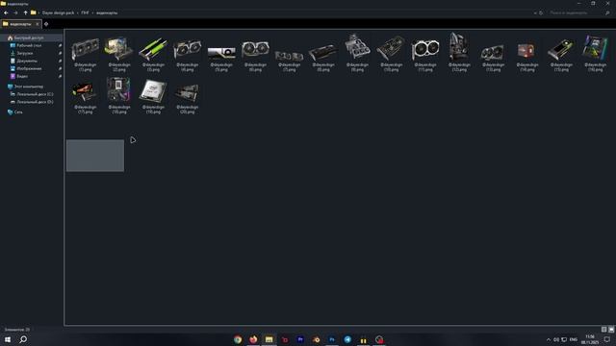
Task: Select Этот компьютер in sidebar
Action: (x=28, y=86)
